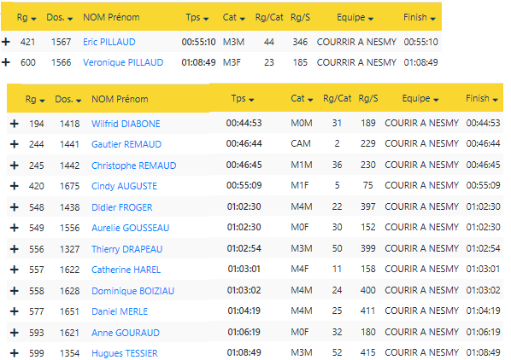The width and height of the screenshot is (511, 360).
Task: Select team COURRIR A NESMY for Eric PILLAUD
Action: [x=356, y=42]
